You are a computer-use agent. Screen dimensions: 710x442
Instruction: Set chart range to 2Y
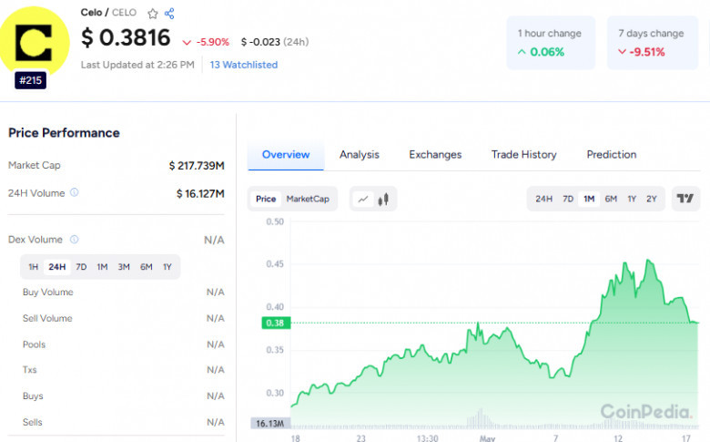click(x=651, y=199)
